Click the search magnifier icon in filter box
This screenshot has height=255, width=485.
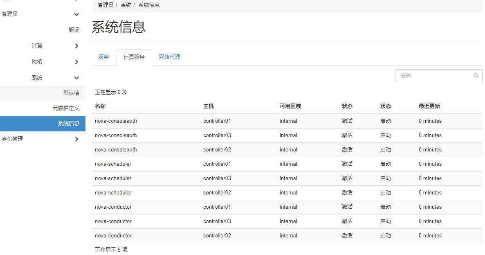click(476, 76)
